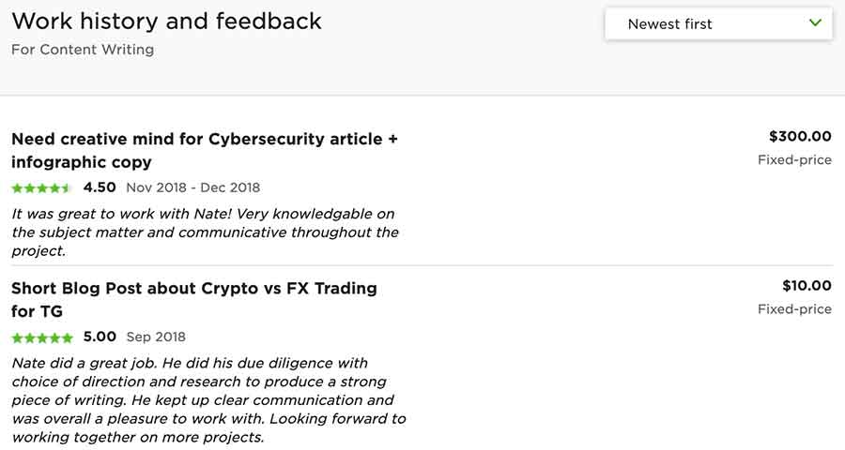Click the 4.50 rating score

coord(100,187)
